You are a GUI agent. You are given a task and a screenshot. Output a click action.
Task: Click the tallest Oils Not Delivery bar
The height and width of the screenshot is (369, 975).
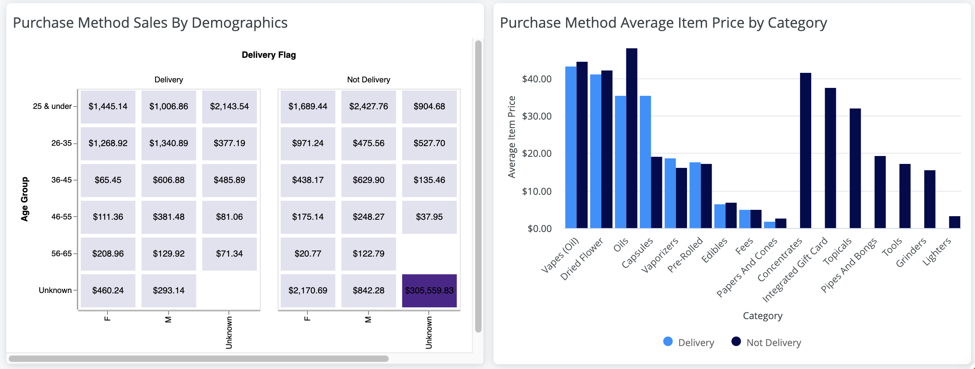pos(631,139)
